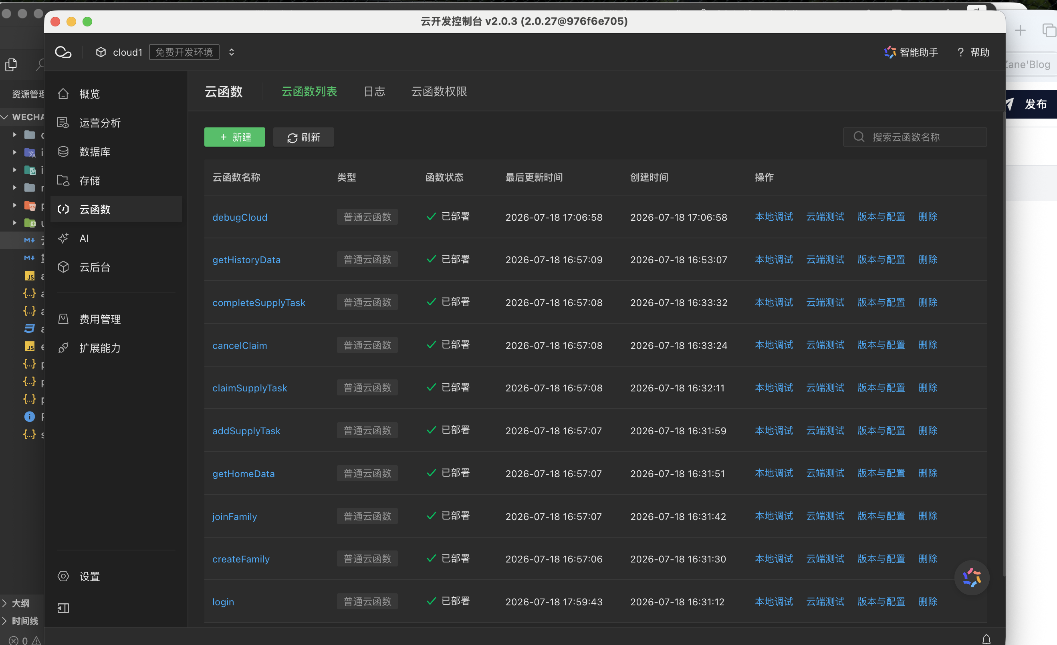Click 本地调试 for getHomeData
This screenshot has width=1057, height=645.
click(x=774, y=474)
